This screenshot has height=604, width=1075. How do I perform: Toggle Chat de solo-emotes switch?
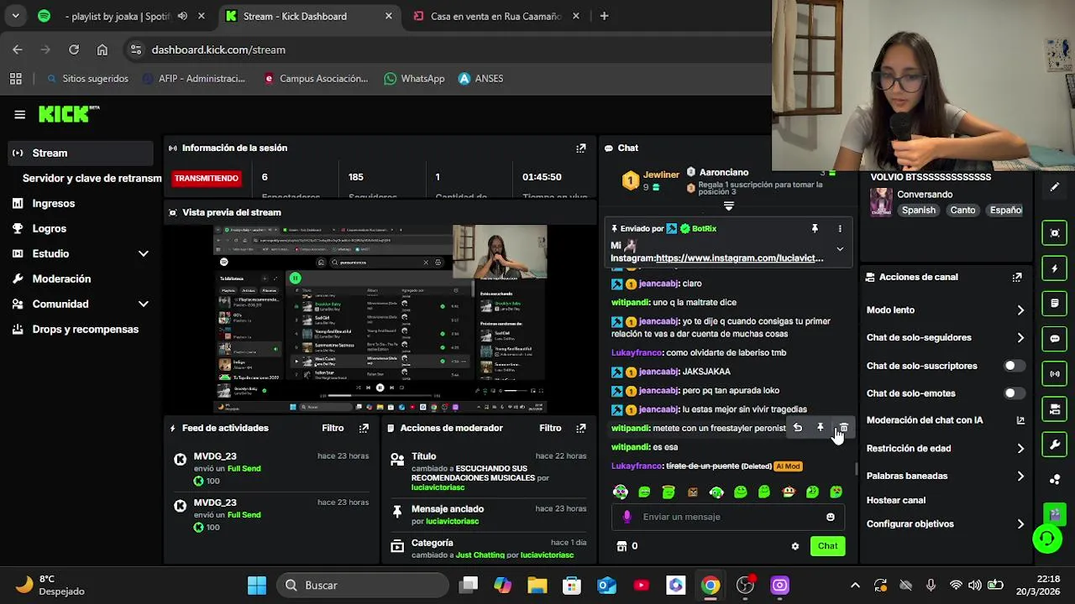1015,393
